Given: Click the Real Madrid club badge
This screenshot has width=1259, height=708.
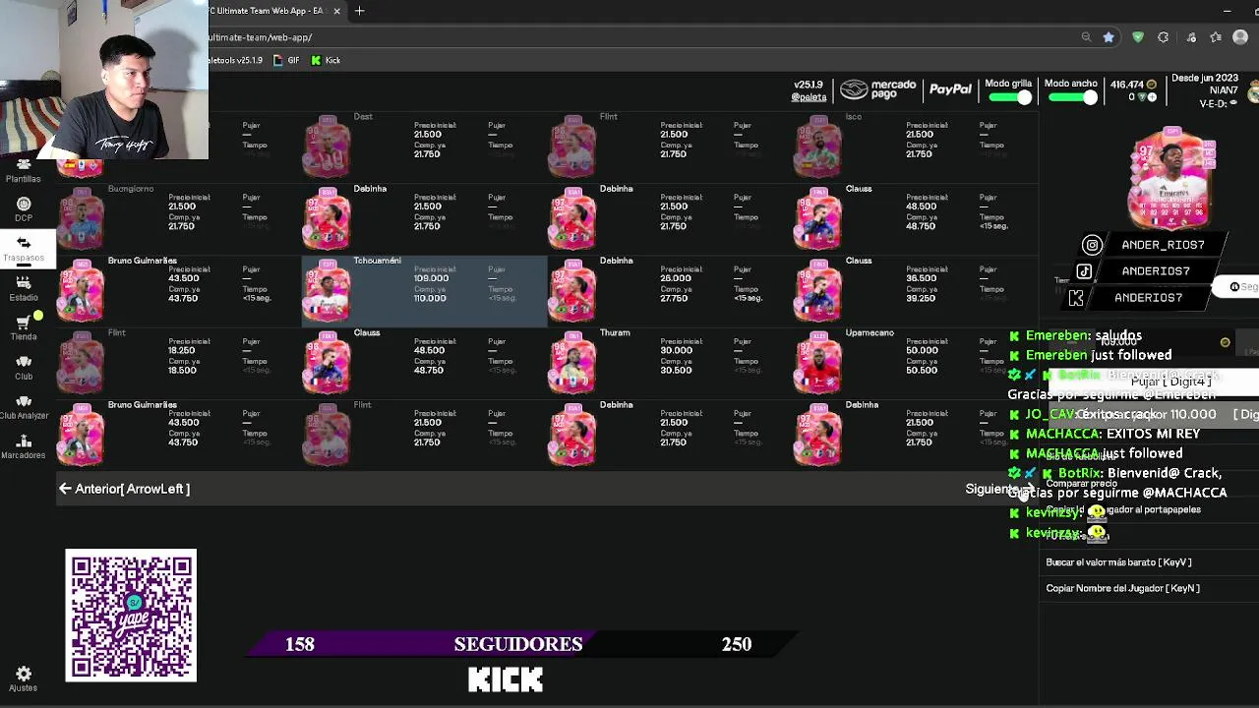Looking at the screenshot, I should (x=1253, y=93).
